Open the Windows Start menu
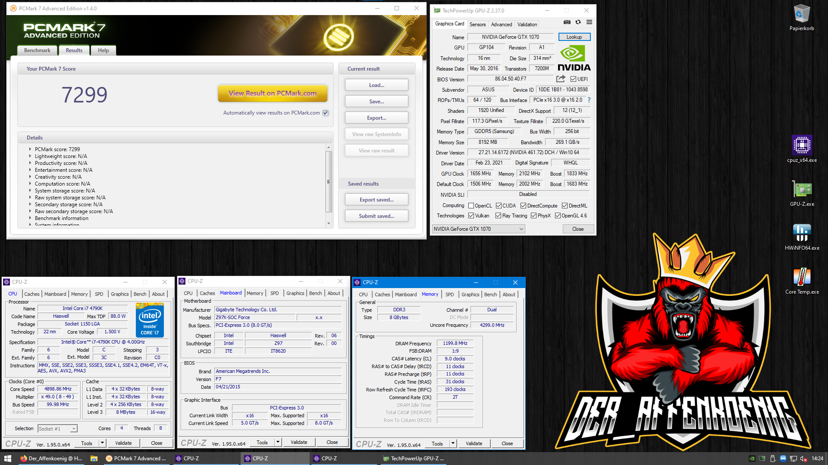The width and height of the screenshot is (828, 465). point(7,459)
